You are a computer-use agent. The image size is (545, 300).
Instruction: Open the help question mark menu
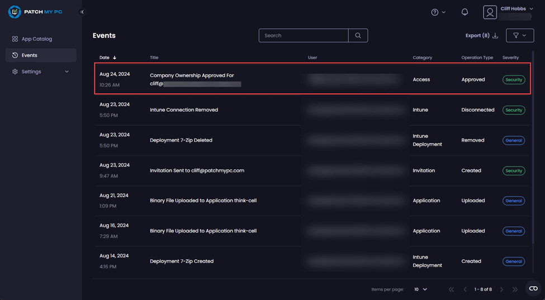[438, 12]
